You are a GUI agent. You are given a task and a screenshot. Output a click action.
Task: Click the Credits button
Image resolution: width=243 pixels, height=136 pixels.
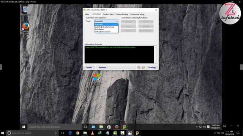(89, 68)
